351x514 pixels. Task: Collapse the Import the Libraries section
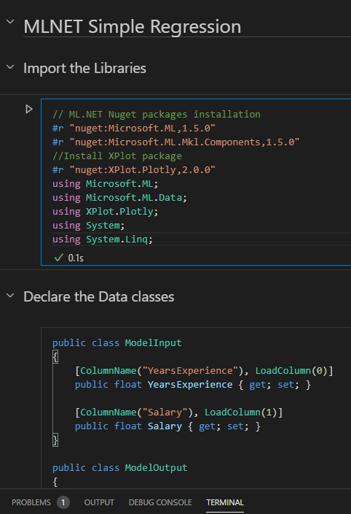pyautogui.click(x=10, y=67)
